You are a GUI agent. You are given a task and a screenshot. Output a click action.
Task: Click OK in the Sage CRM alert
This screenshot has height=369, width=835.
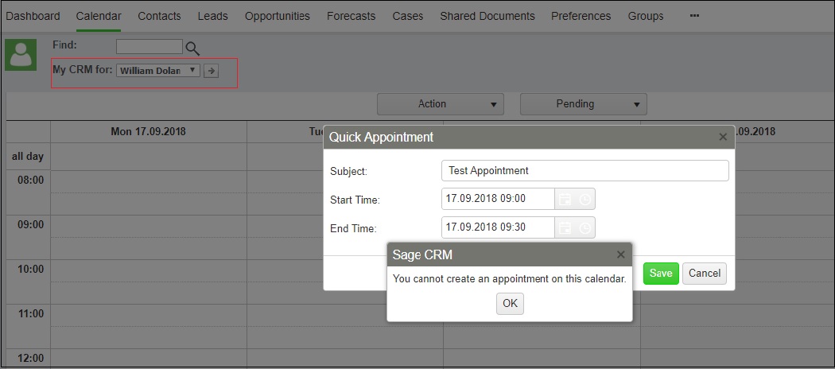point(511,304)
